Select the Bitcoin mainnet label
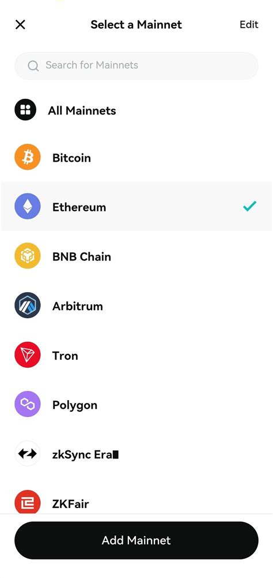Viewport: 273px width, 578px height. coord(71,158)
